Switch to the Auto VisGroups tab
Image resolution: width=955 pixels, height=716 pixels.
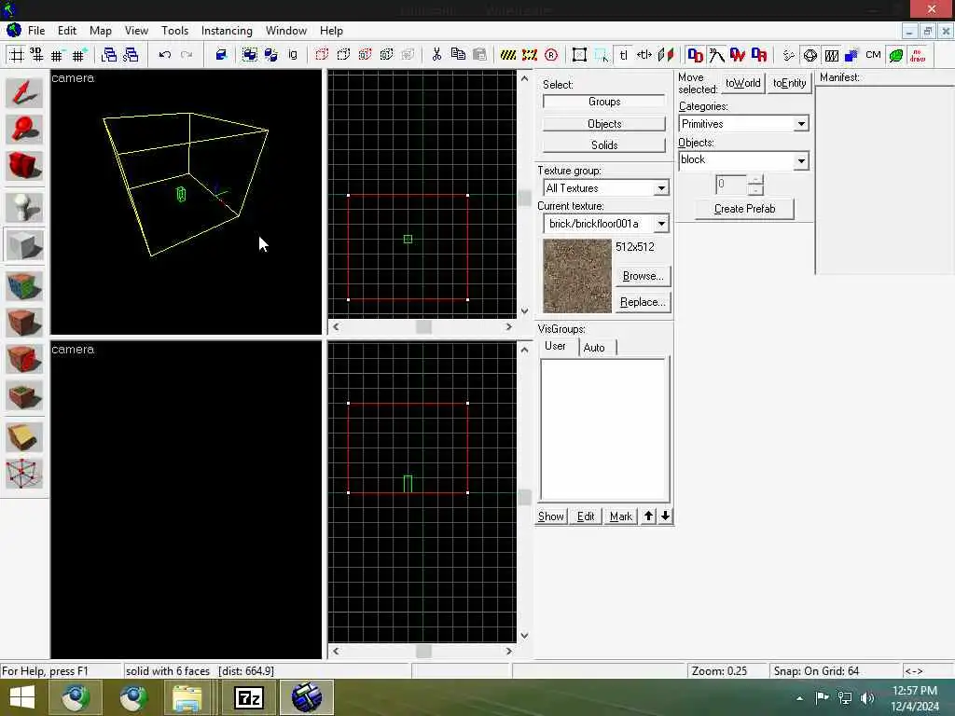[594, 348]
